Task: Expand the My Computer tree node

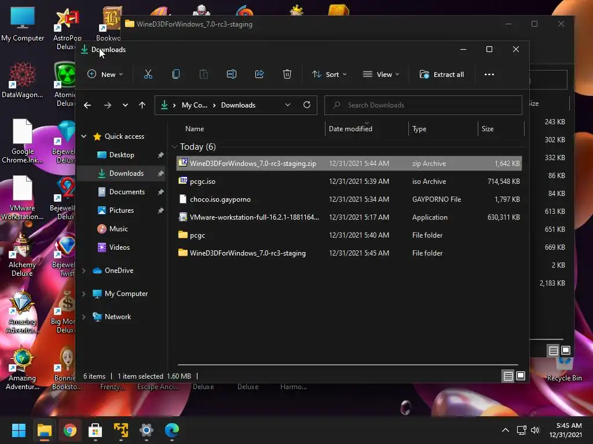Action: (84, 294)
